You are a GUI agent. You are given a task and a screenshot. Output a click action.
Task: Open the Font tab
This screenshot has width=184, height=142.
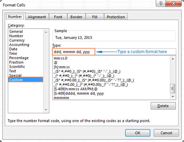click(58, 17)
